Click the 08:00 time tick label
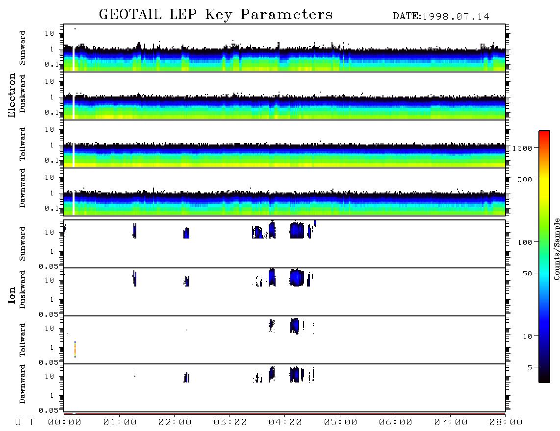 point(506,423)
